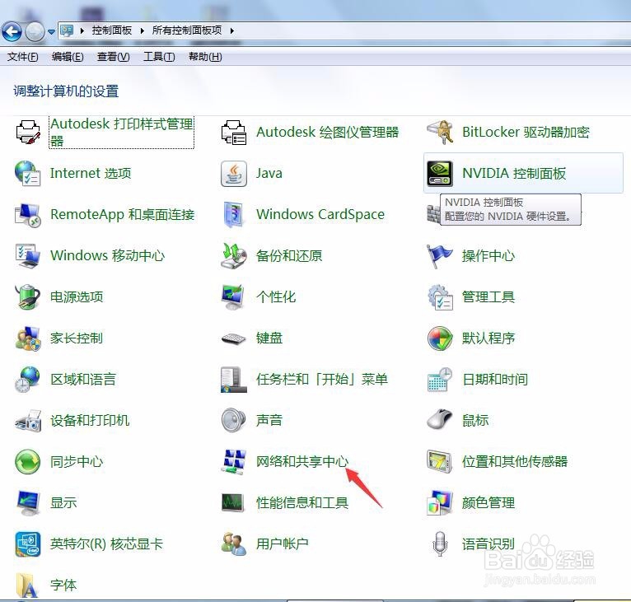The width and height of the screenshot is (631, 602).
Task: Click the 英特尔(R) 核芯显卡 link text
Action: [x=106, y=544]
